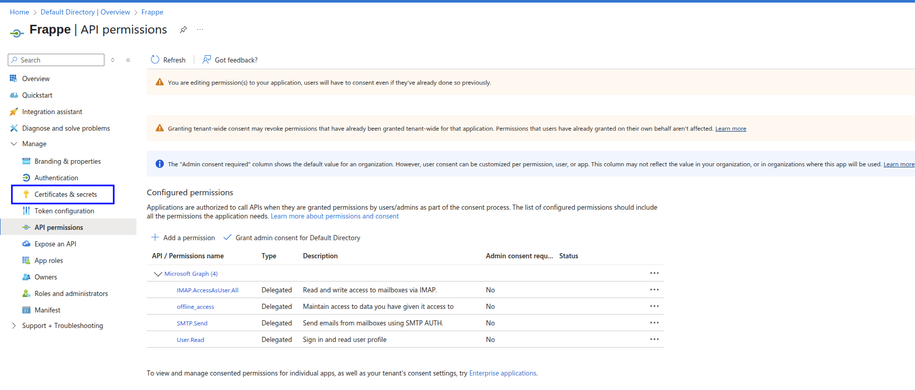The width and height of the screenshot is (915, 390).
Task: Open more options for User.Read row
Action: click(x=654, y=339)
